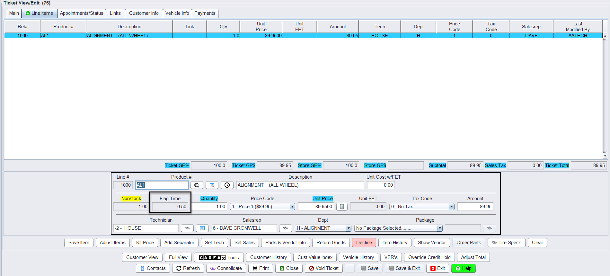This screenshot has width=610, height=276.
Task: Click the Tire Specs button
Action: coord(506,243)
